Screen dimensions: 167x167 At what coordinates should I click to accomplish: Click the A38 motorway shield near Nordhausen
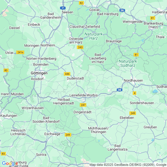(119, 90)
